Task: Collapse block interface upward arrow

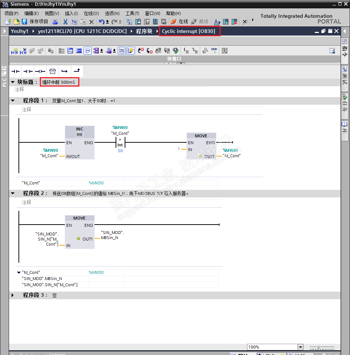Action: pos(168,63)
